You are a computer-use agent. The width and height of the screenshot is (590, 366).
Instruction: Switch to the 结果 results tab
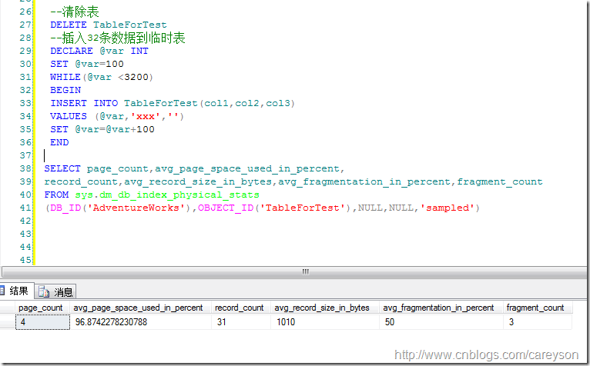pyautogui.click(x=15, y=291)
